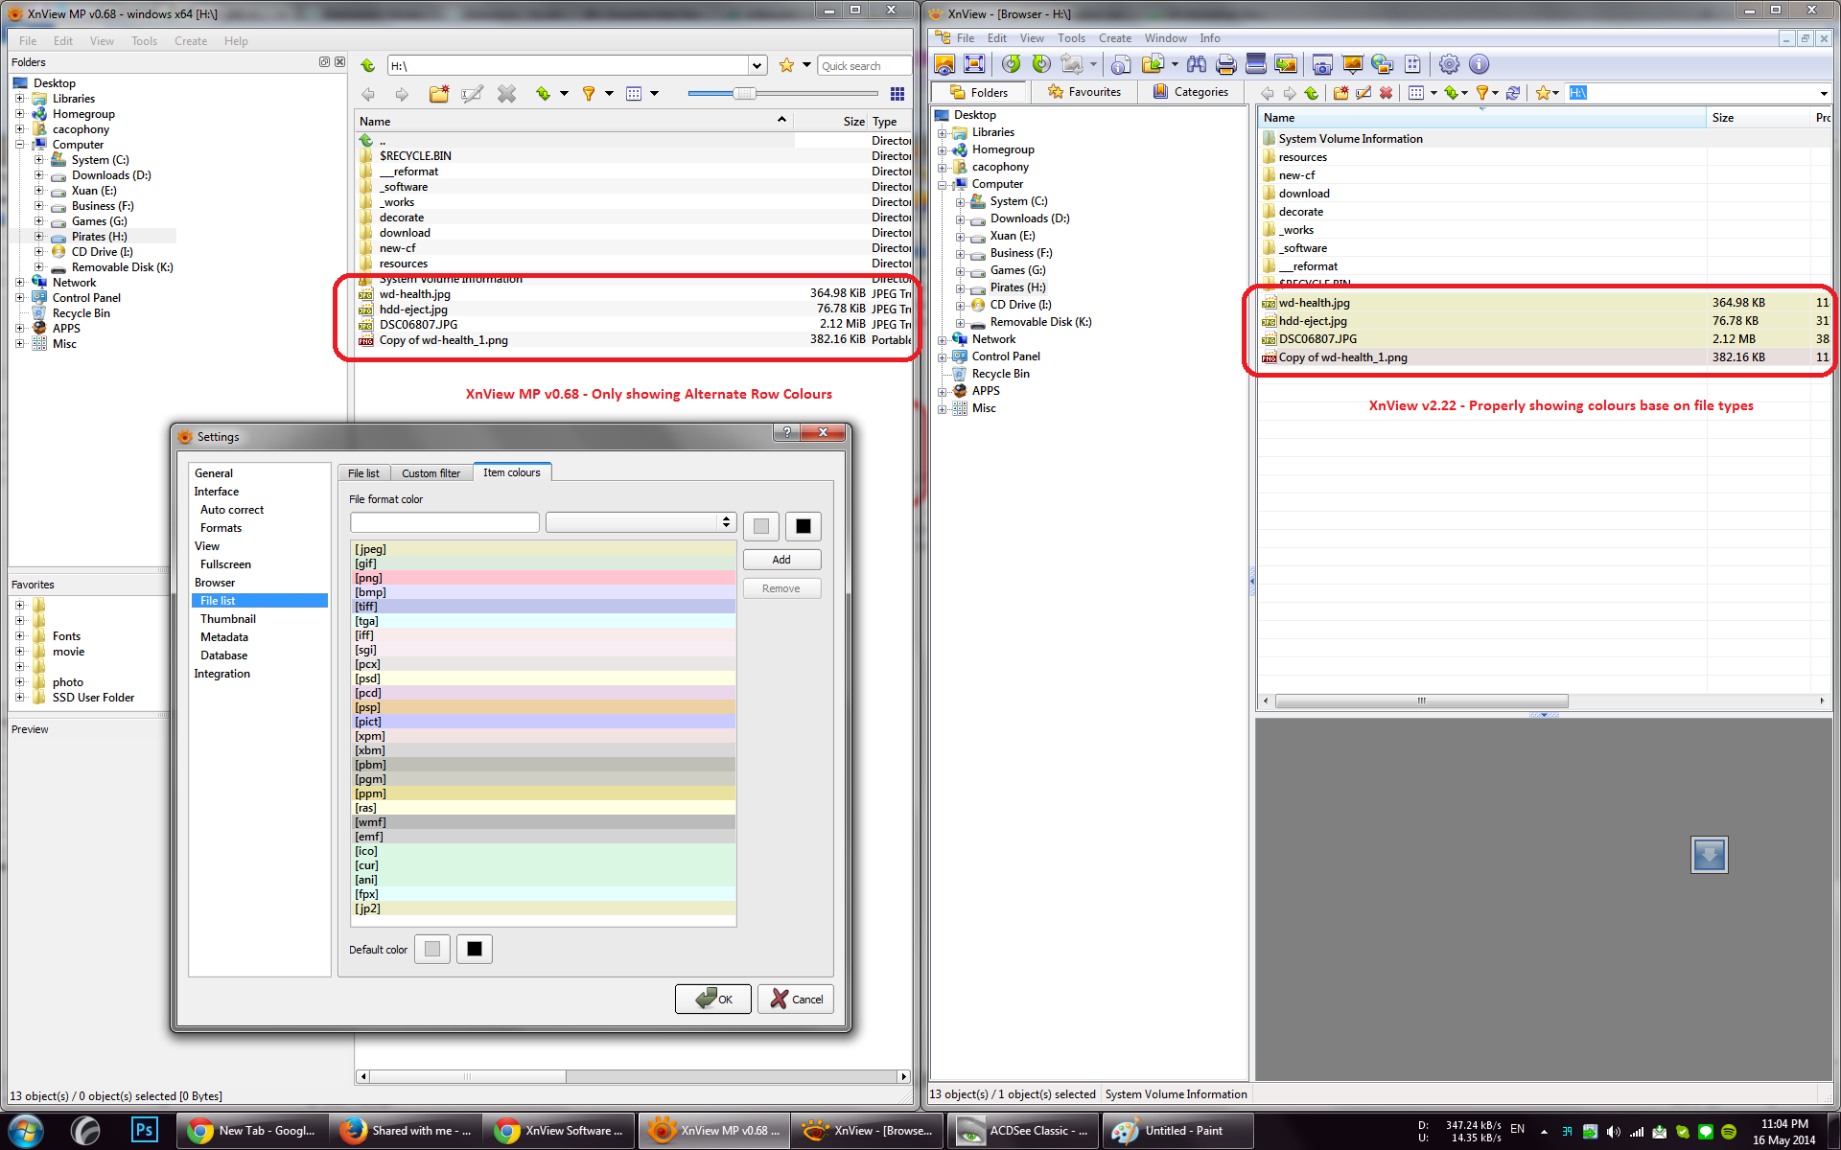The image size is (1841, 1150).
Task: Click the rename pencil icon in XnView MP
Action: click(472, 94)
